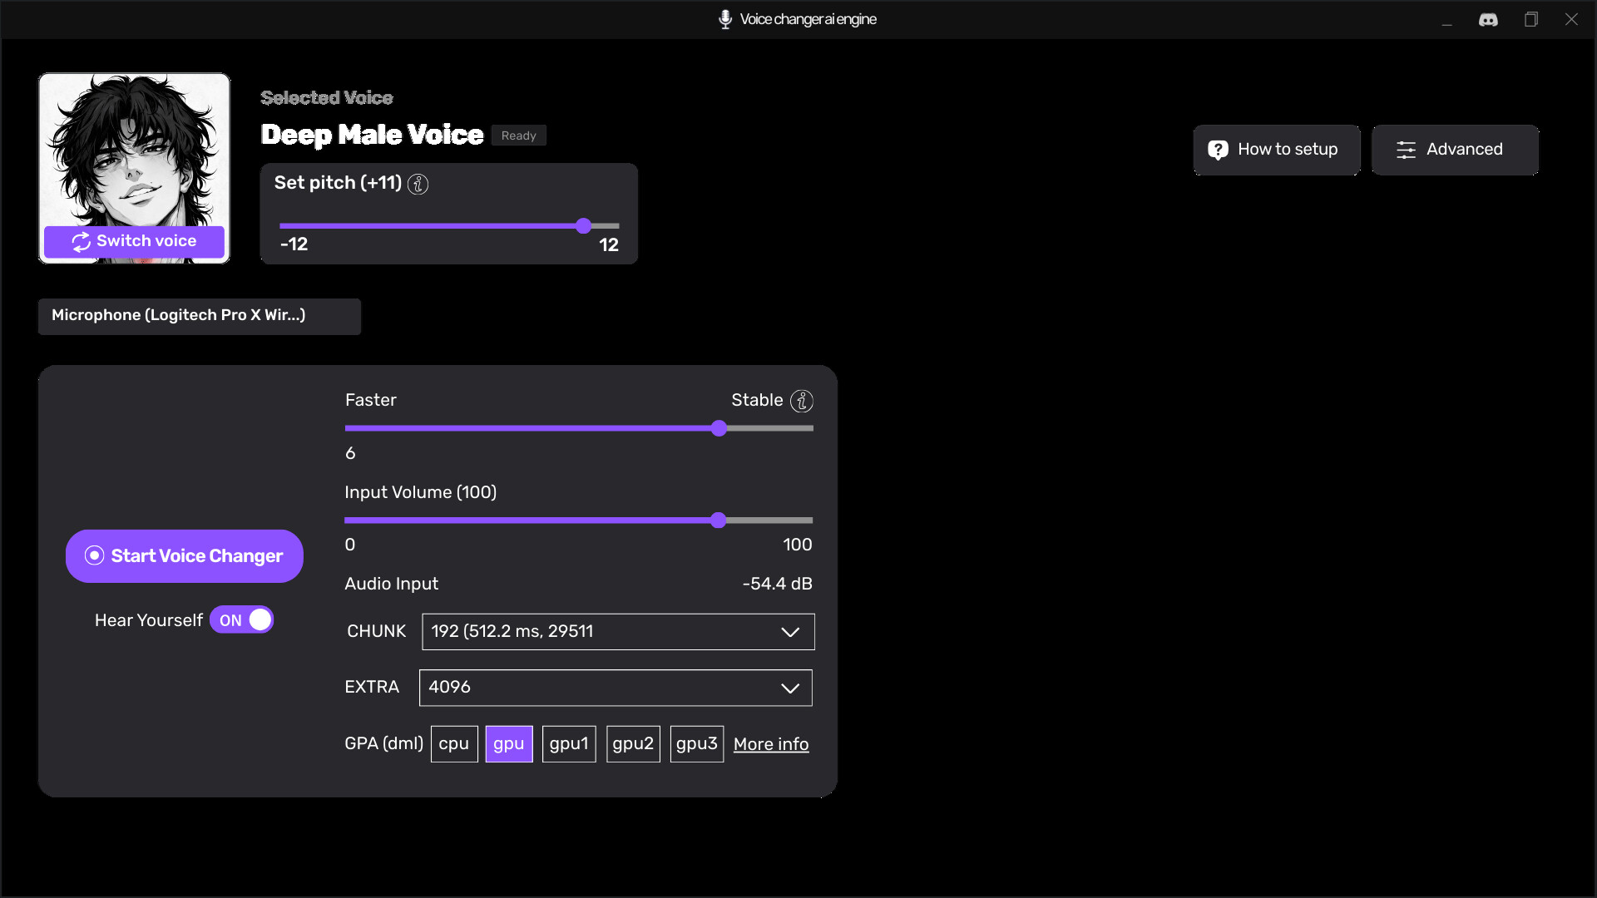Click the Stable info icon
Screen dimensions: 1597x898
point(801,401)
